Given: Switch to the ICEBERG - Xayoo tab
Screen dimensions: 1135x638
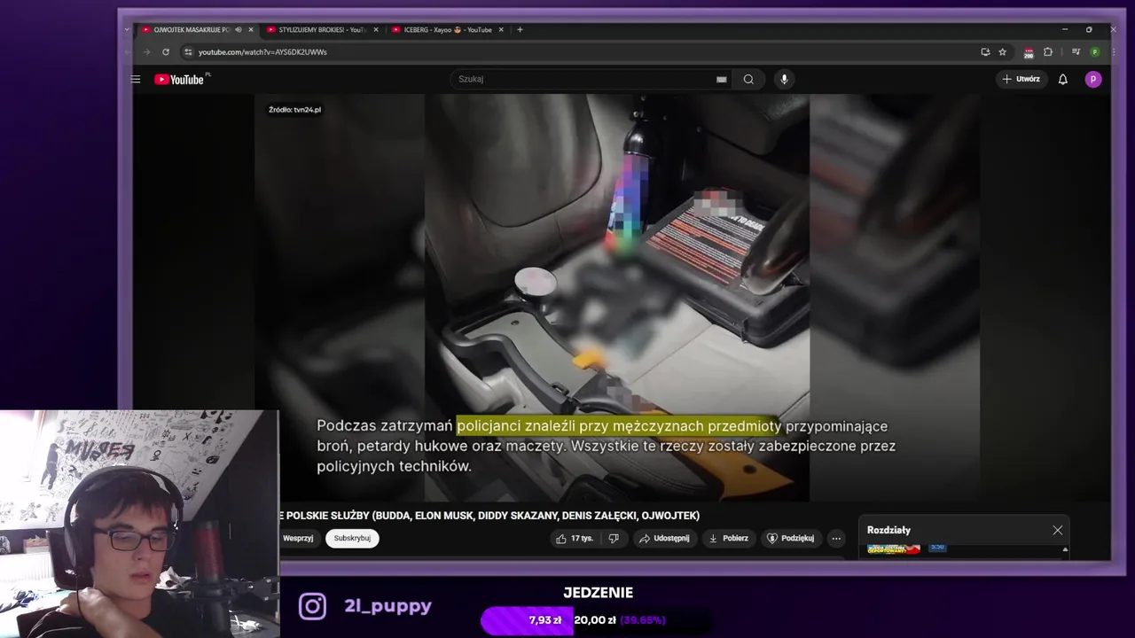Looking at the screenshot, I should click(448, 29).
